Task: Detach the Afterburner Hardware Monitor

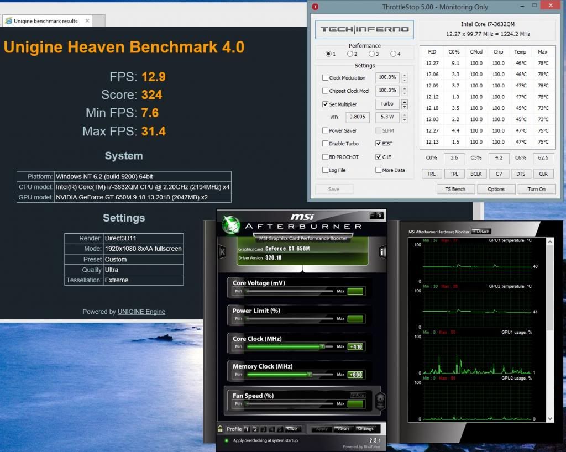Action: pos(481,232)
